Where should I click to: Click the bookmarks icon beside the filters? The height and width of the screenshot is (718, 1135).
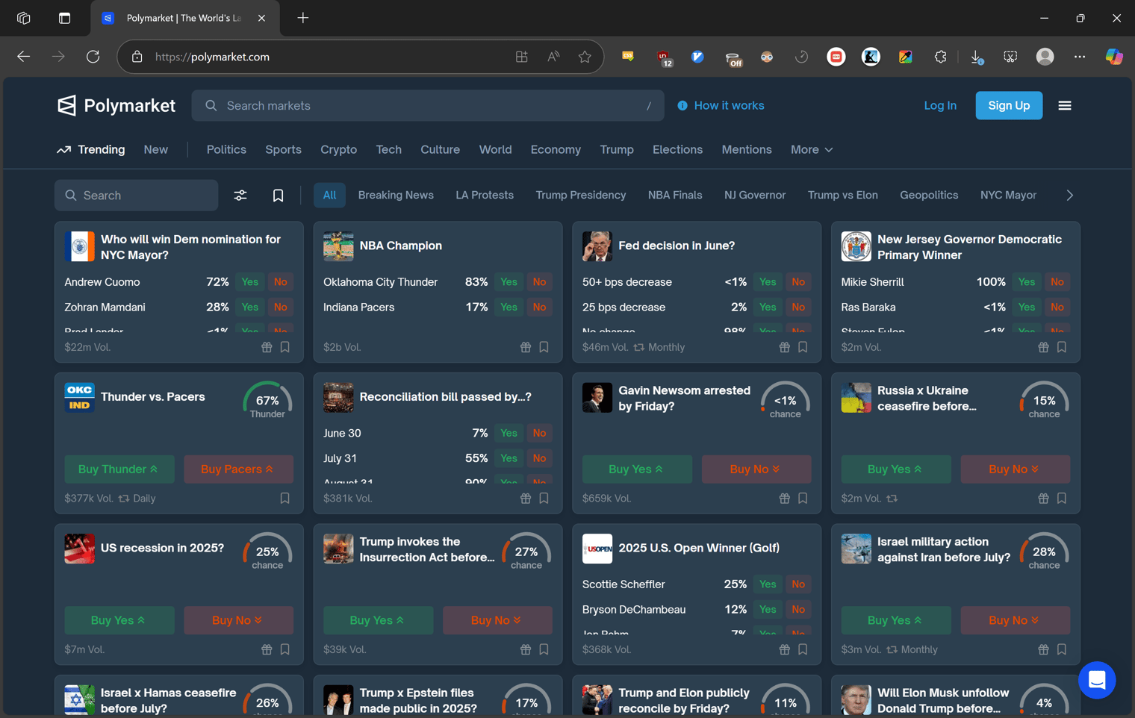click(x=278, y=195)
